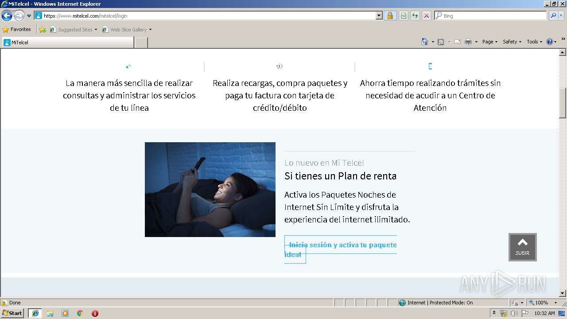Follow 'Inicia sesión y activa tu paquete ideal'
The image size is (567, 319).
pyautogui.click(x=341, y=249)
